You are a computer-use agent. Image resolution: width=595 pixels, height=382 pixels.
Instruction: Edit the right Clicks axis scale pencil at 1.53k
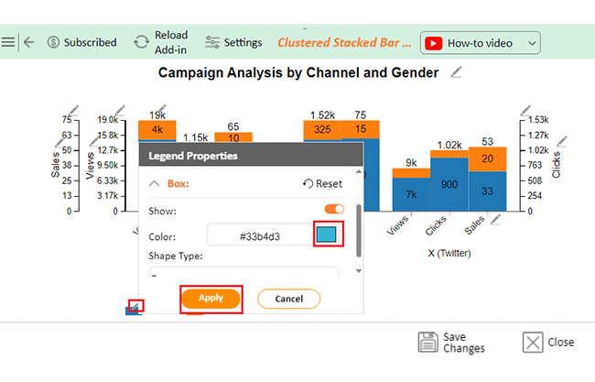[x=525, y=110]
